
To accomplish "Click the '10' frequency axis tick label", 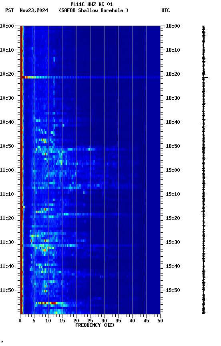I will click(48, 321).
